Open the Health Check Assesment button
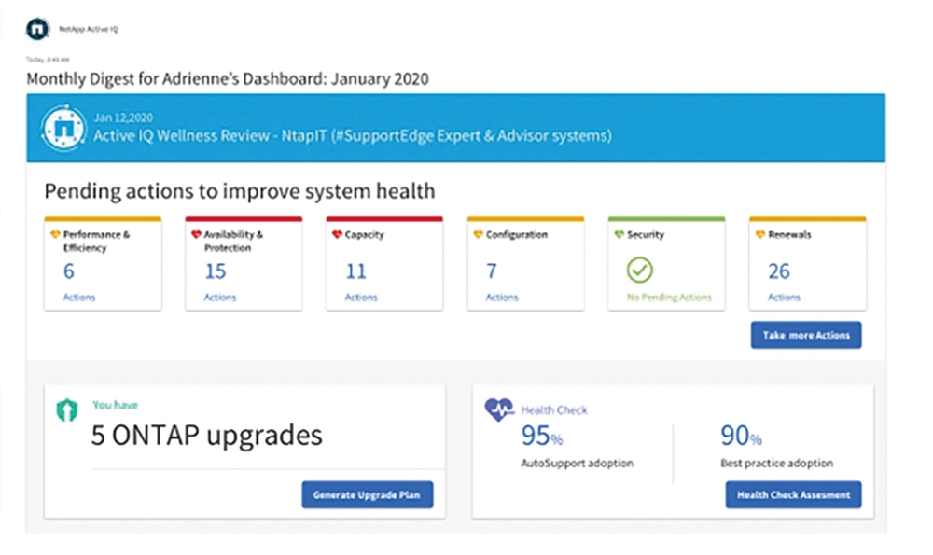The image size is (933, 555). pyautogui.click(x=793, y=494)
